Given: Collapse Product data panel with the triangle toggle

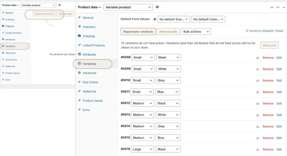Looking at the screenshot, I should pos(284,7).
